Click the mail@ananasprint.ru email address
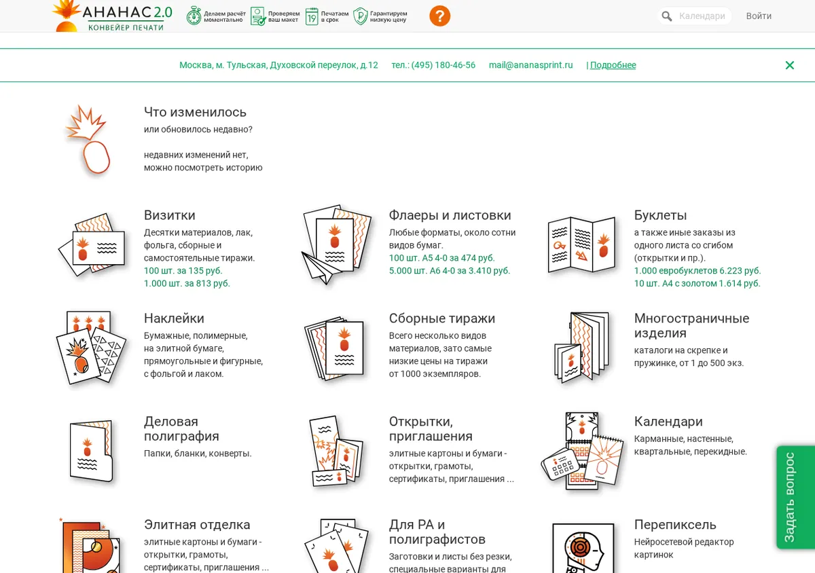This screenshot has width=815, height=573. (x=531, y=65)
